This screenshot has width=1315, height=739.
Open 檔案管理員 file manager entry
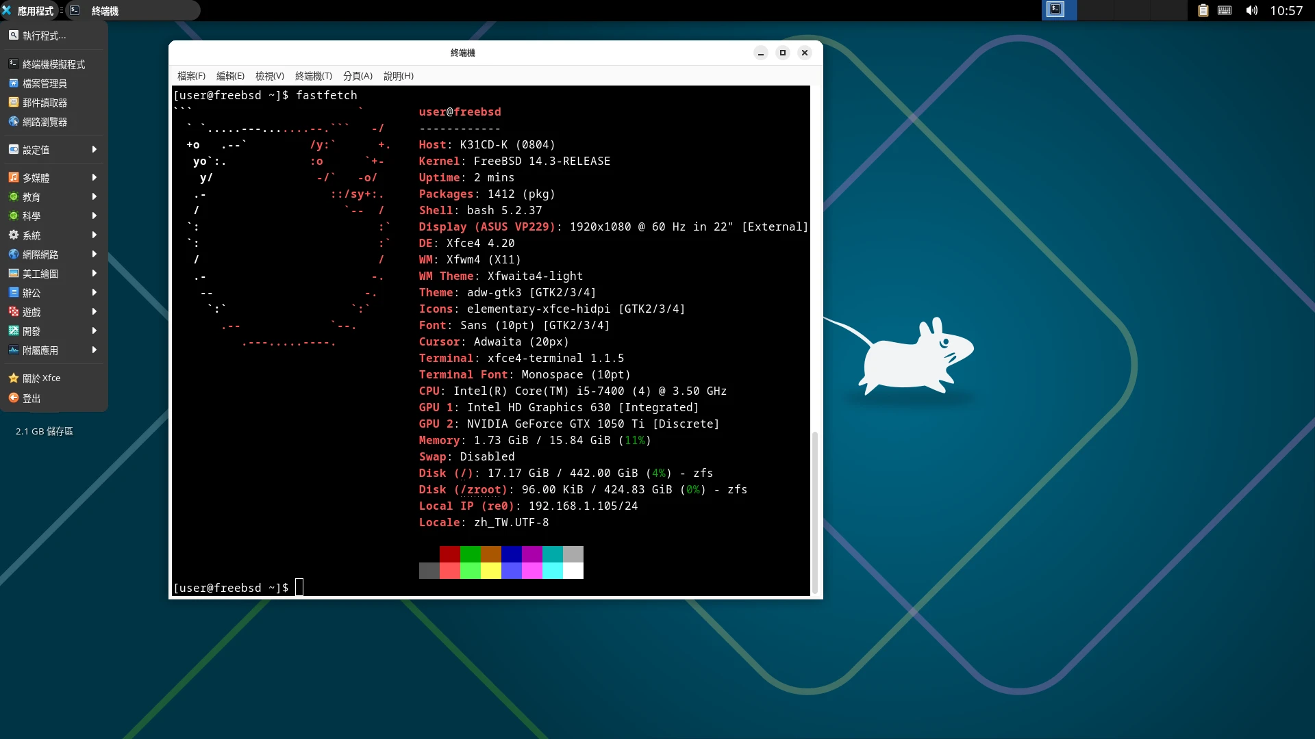[x=53, y=83]
